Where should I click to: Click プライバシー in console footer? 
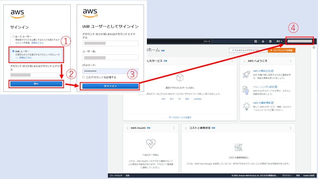[x=287, y=176]
